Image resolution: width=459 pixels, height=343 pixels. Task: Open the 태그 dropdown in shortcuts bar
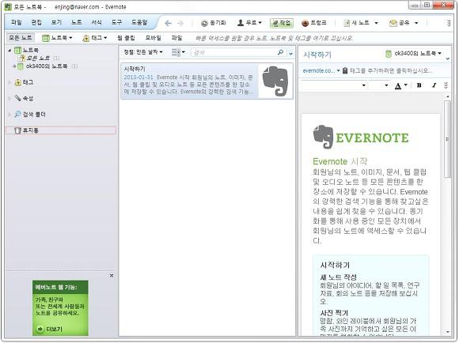click(x=95, y=38)
